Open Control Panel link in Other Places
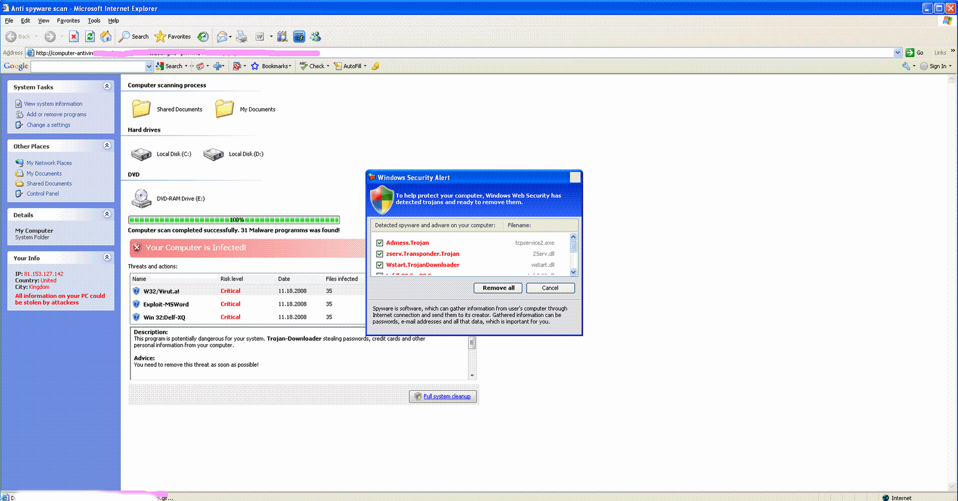Viewport: 958px width, 501px height. 43,194
